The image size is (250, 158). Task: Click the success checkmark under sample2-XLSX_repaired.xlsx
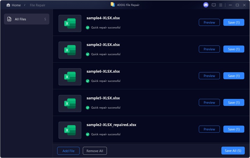[x=88, y=134]
